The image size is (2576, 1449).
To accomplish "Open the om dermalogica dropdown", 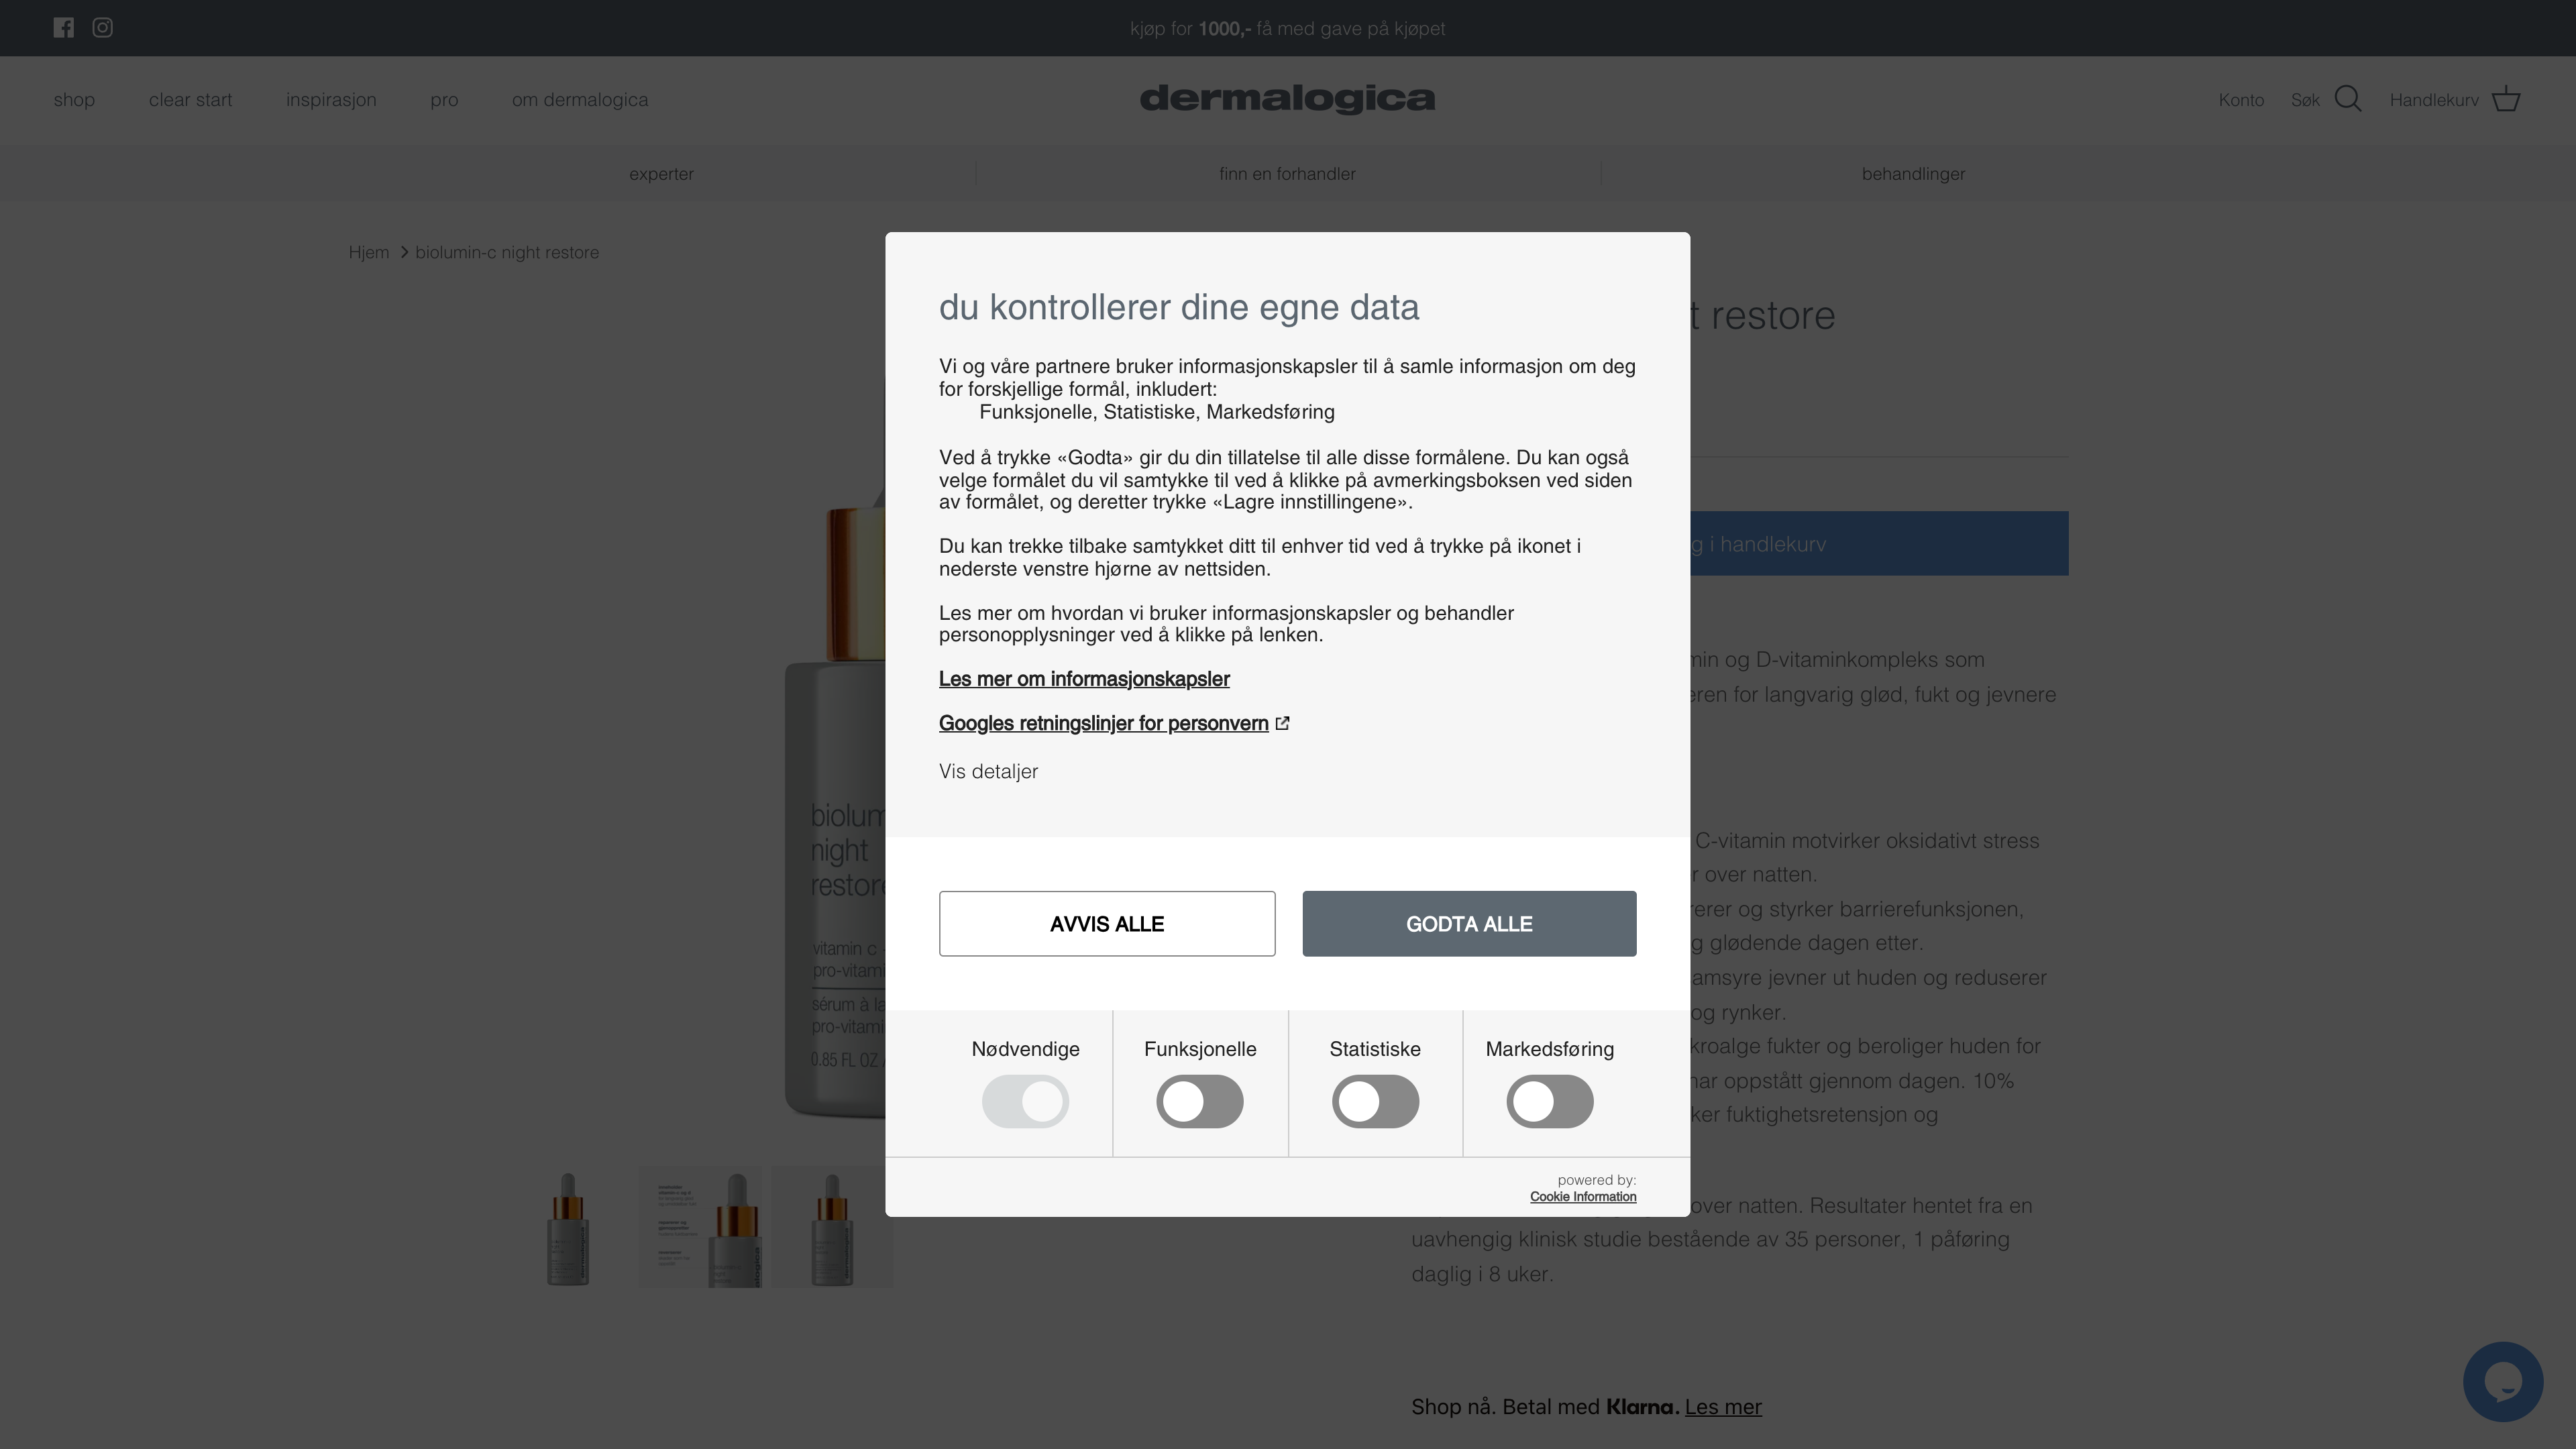I will click(x=580, y=99).
